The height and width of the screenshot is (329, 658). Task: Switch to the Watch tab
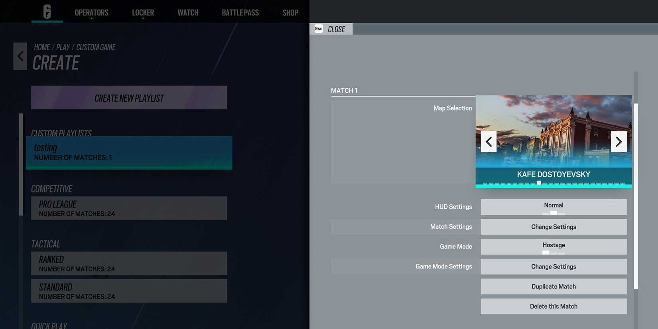tap(188, 12)
